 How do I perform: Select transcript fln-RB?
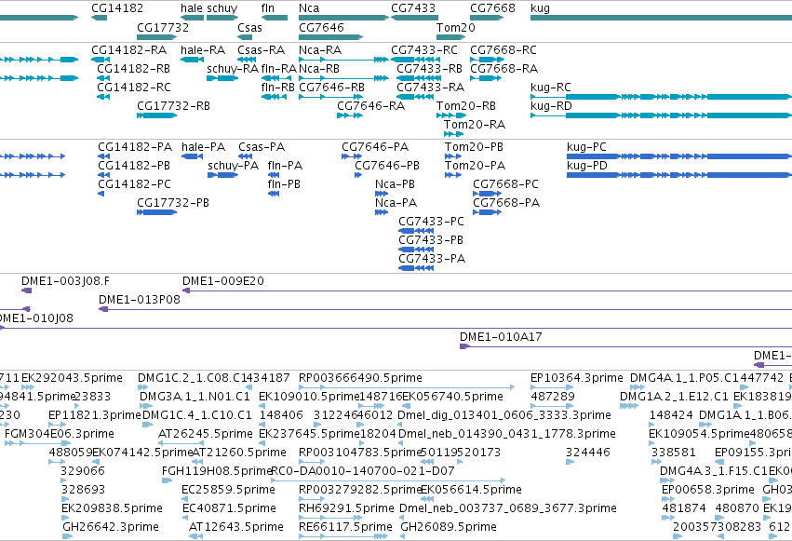coord(278,88)
